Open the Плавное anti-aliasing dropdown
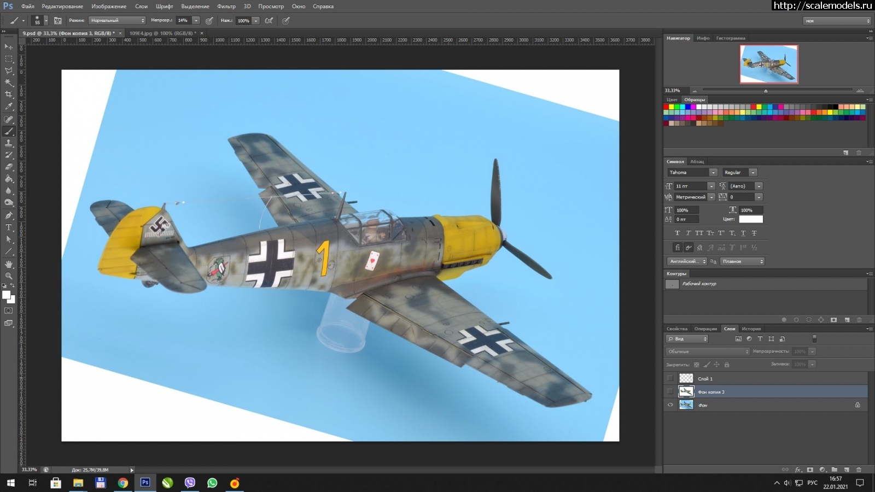 click(x=742, y=261)
